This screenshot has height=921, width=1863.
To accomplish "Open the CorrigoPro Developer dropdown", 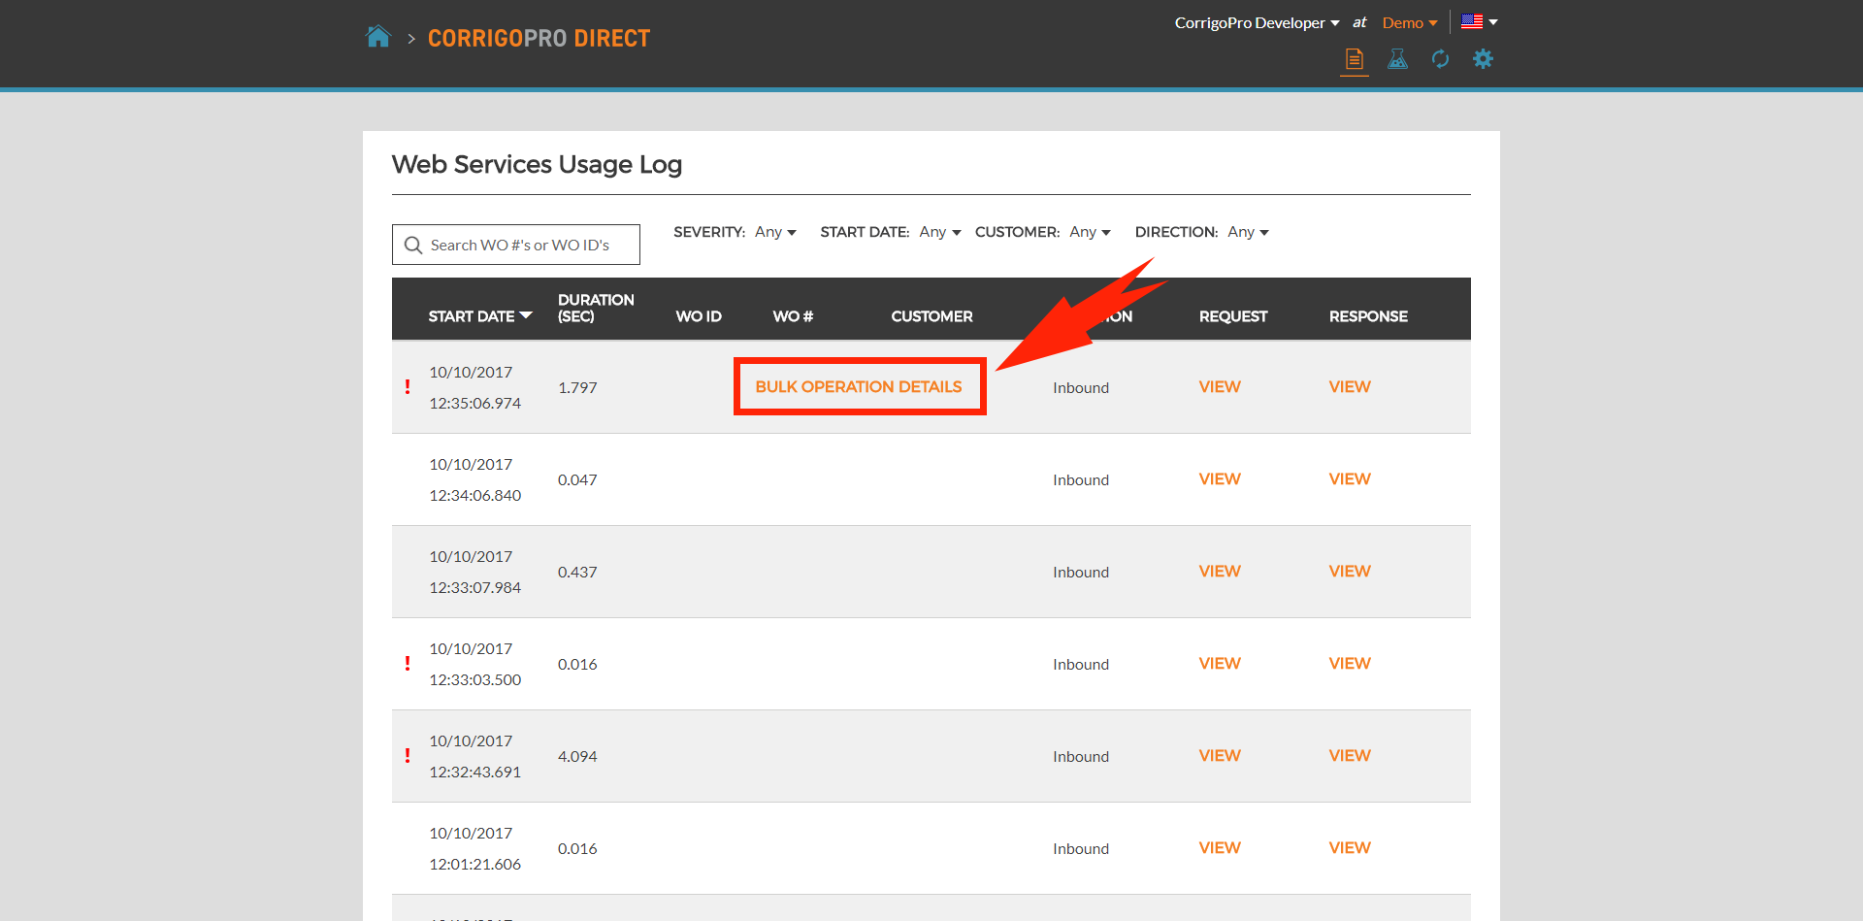I will 1257,22.
